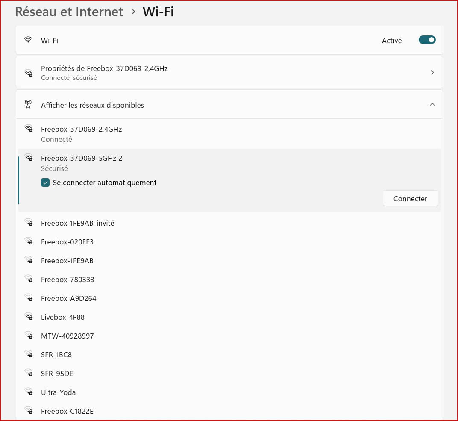458x421 pixels.
Task: Click the Wi-Fi icon beside MTW-40928997
Action: tap(29, 336)
